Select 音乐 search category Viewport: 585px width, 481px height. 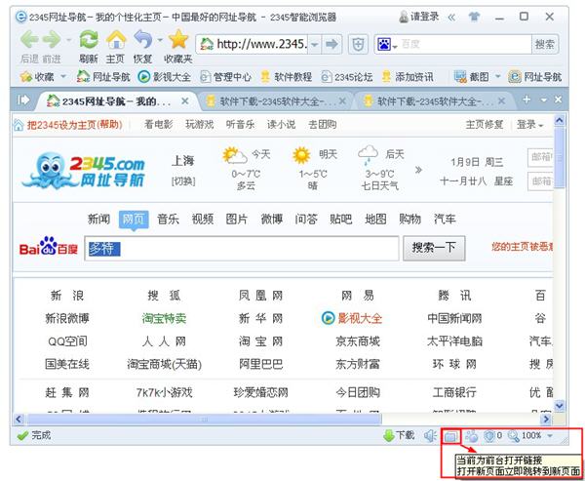(168, 219)
